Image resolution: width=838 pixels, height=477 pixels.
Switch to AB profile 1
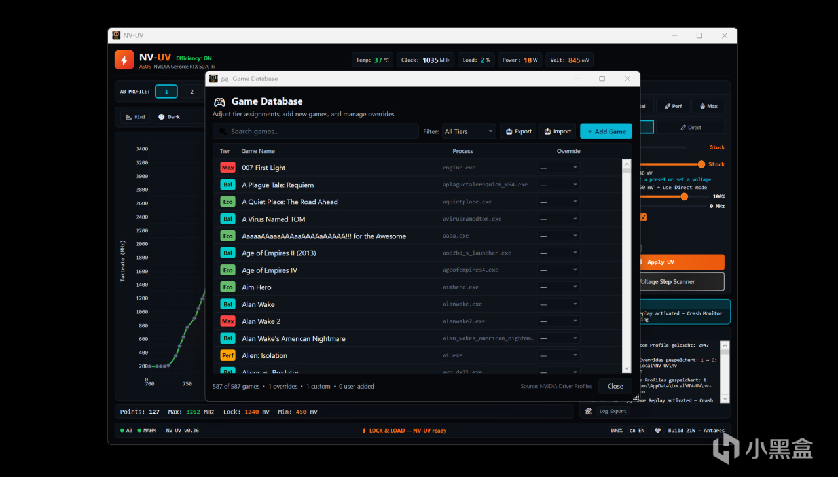[x=166, y=92]
